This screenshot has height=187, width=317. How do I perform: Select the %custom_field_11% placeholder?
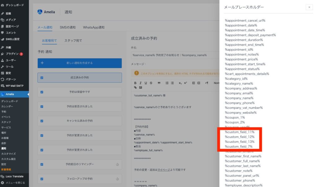239,132
